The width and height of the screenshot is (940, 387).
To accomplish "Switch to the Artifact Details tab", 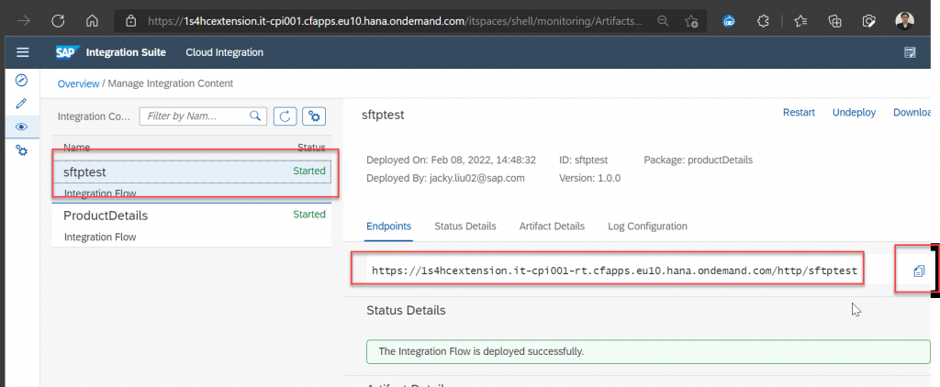I will [552, 227].
